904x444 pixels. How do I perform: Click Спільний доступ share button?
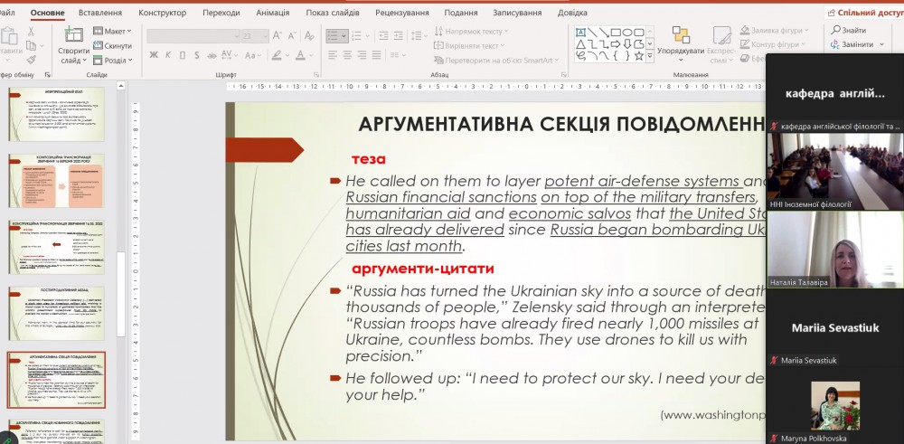click(x=864, y=13)
